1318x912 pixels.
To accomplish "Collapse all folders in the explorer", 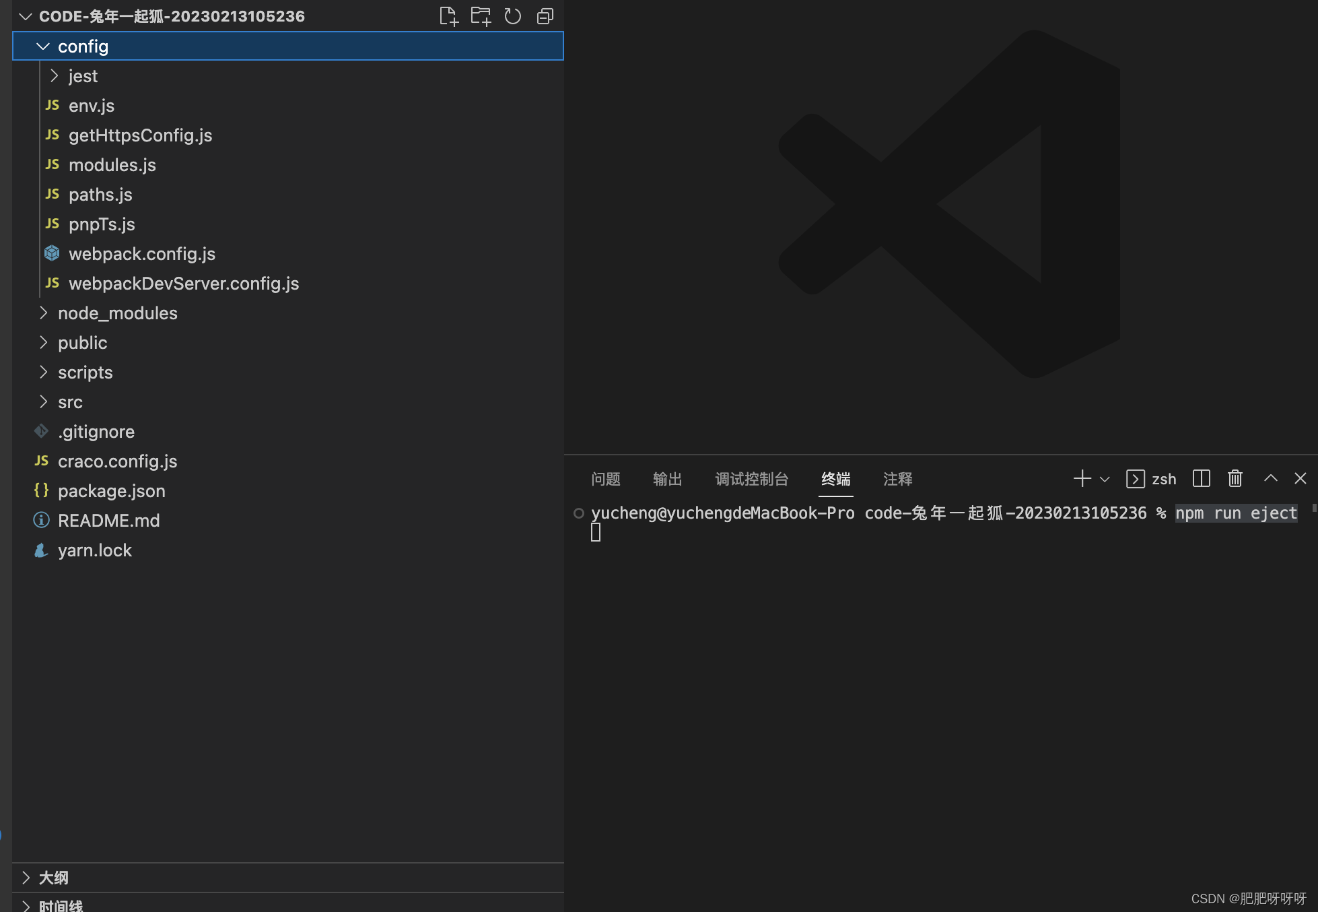I will click(545, 15).
